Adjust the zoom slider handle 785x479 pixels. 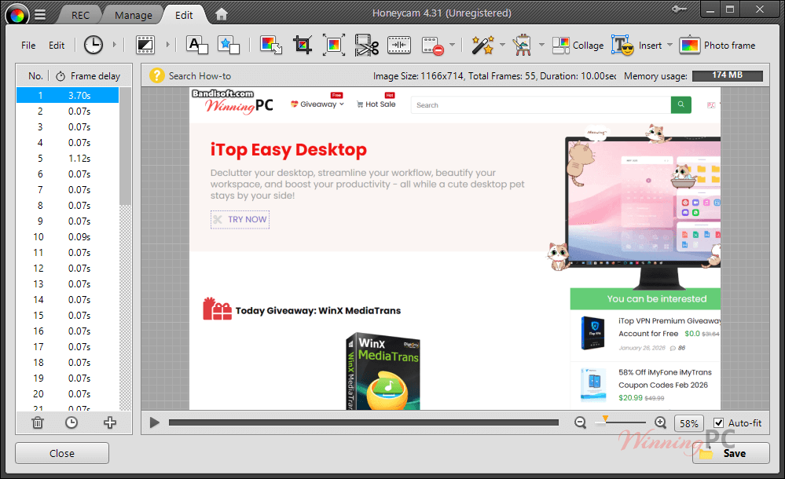tap(605, 420)
